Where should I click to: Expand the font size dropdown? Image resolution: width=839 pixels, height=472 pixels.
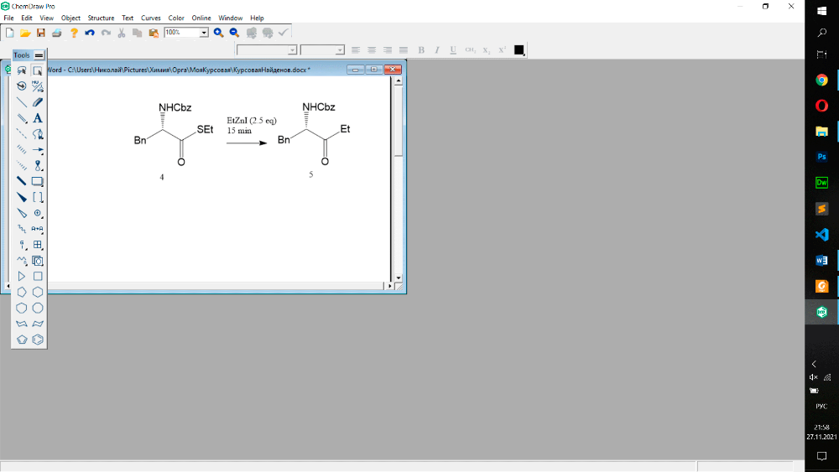[x=340, y=50]
